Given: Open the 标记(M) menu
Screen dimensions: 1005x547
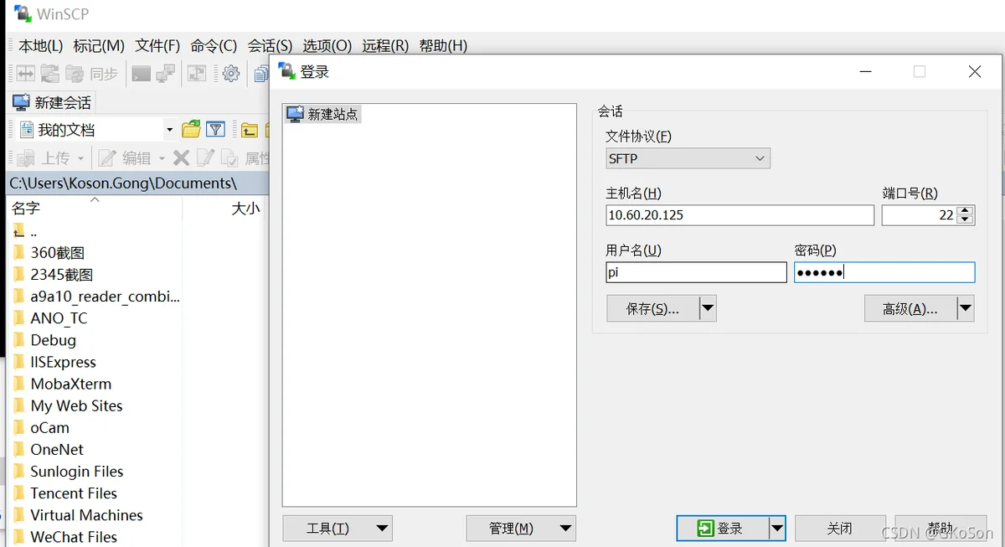Looking at the screenshot, I should pos(99,46).
